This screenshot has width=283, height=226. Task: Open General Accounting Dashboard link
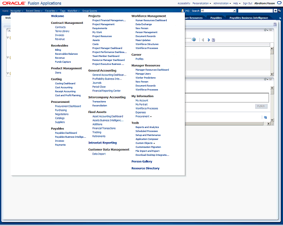[109, 75]
